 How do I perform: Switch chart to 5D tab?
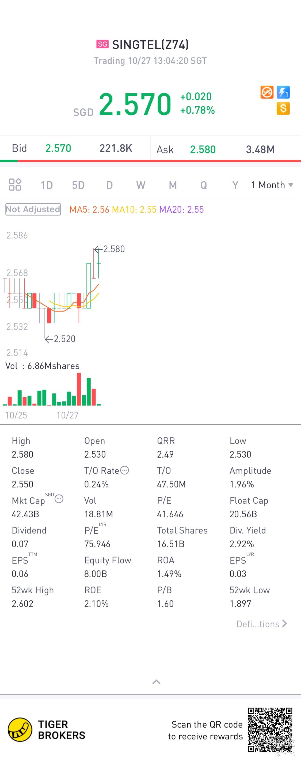[x=78, y=185]
